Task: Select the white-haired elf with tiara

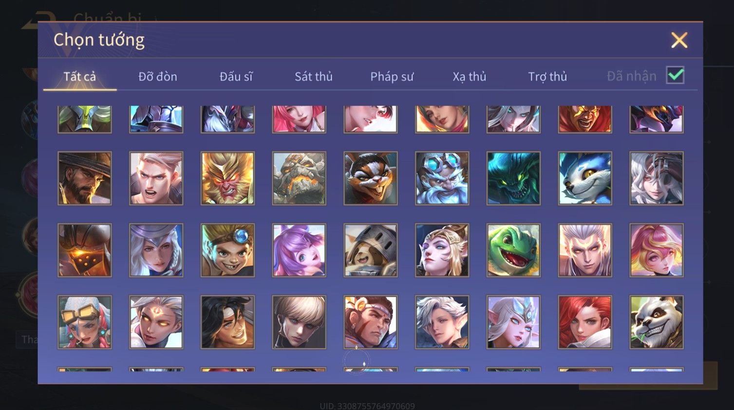Action: 513,322
